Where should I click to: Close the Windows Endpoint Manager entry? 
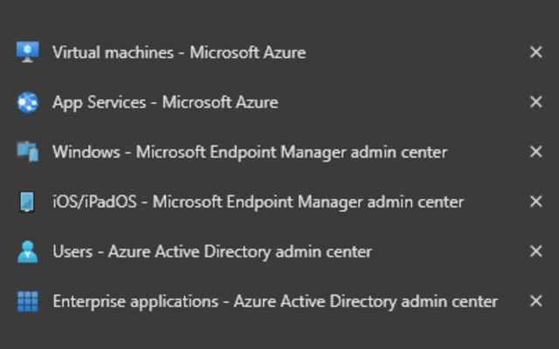coord(536,152)
